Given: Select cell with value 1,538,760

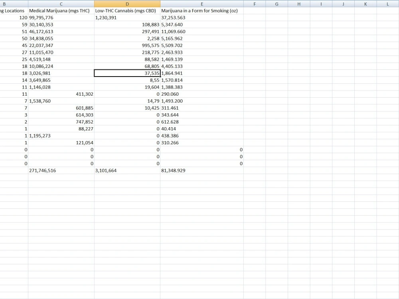Looking at the screenshot, I should point(61,101).
